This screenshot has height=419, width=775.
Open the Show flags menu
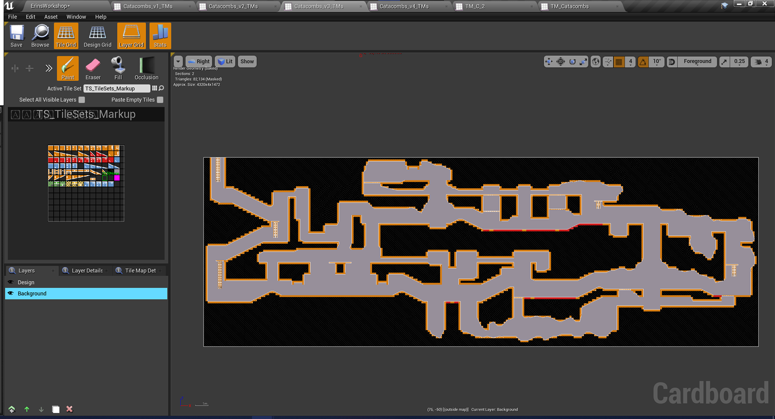coord(247,61)
